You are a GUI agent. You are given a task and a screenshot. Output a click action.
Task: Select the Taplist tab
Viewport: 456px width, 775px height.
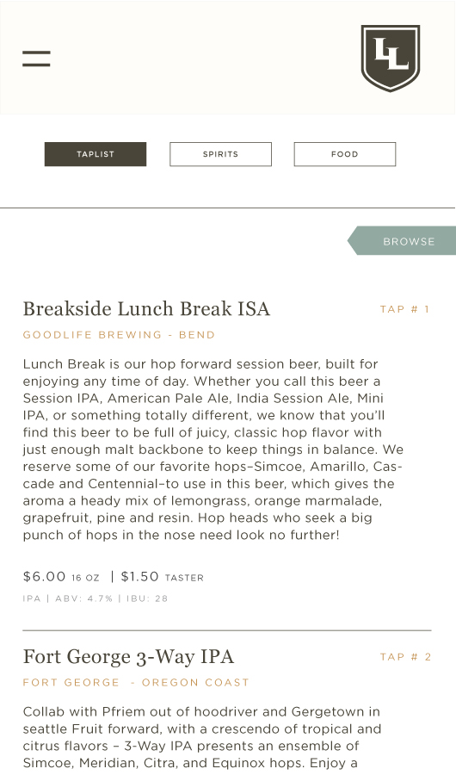coord(96,154)
